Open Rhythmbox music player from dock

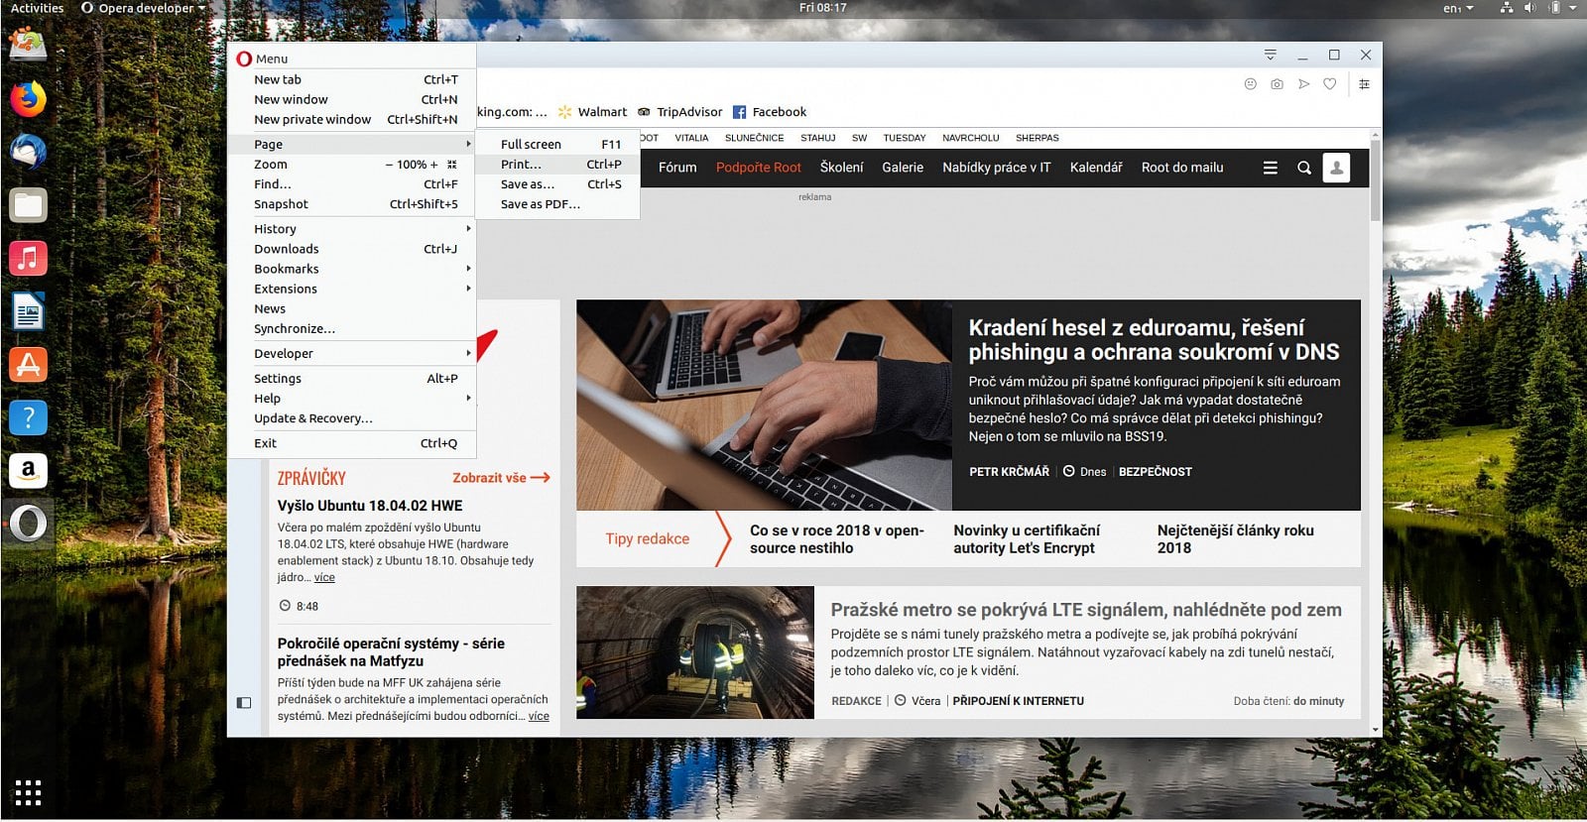[28, 259]
